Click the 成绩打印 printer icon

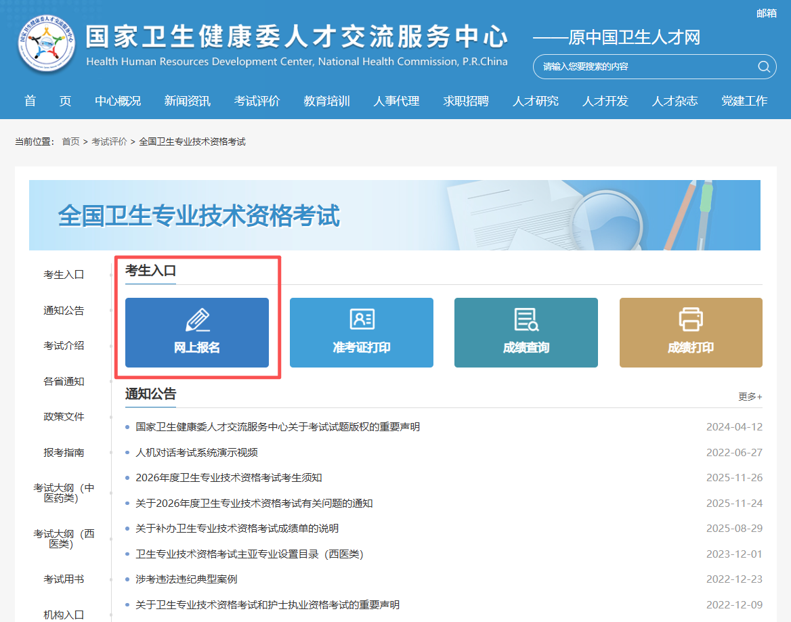click(x=691, y=319)
